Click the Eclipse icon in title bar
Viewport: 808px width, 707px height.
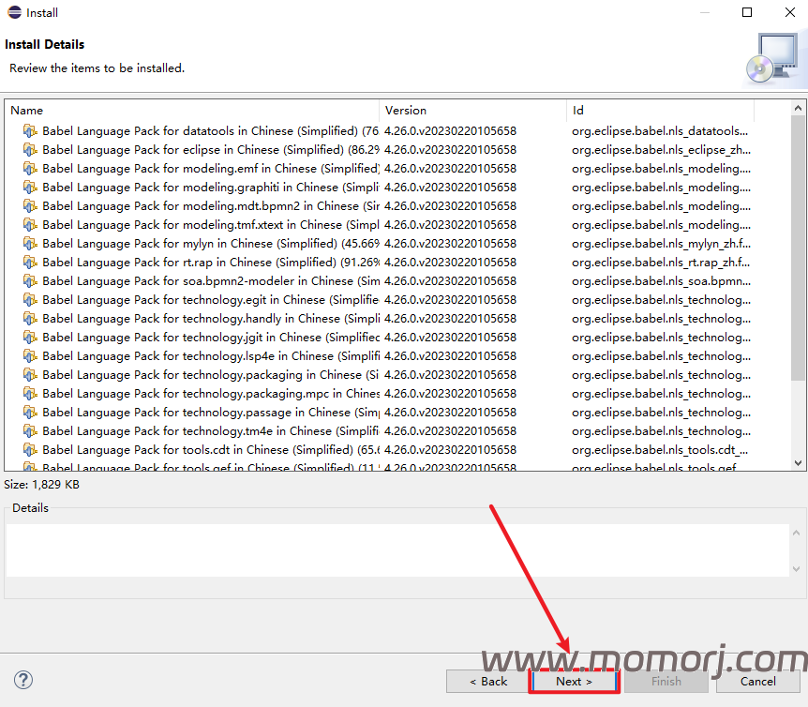15,12
